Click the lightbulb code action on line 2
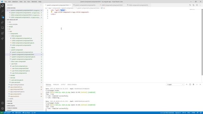 (51, 12)
